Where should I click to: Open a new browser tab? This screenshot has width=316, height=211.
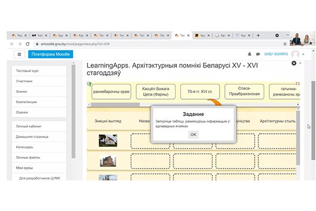coord(258,35)
